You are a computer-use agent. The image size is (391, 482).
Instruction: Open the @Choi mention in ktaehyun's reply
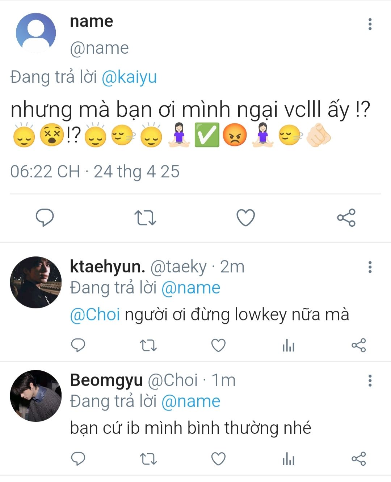coord(95,314)
